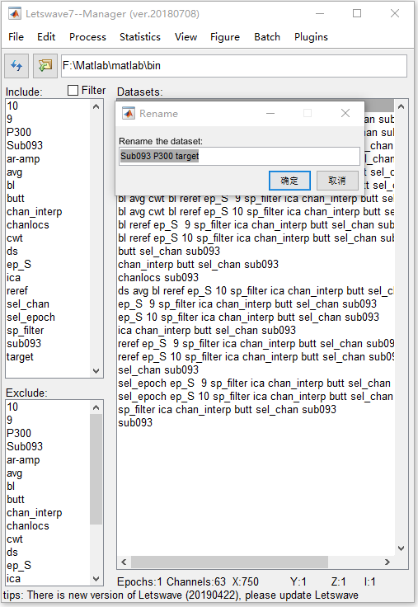418x607 pixels.
Task: Select 'sub093' lowercase in Include list
Action: (24, 343)
